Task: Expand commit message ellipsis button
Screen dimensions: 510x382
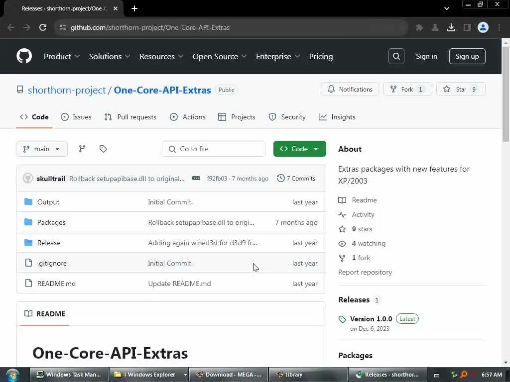Action: [x=196, y=178]
